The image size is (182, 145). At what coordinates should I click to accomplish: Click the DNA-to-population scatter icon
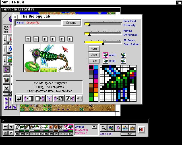click(59, 99)
